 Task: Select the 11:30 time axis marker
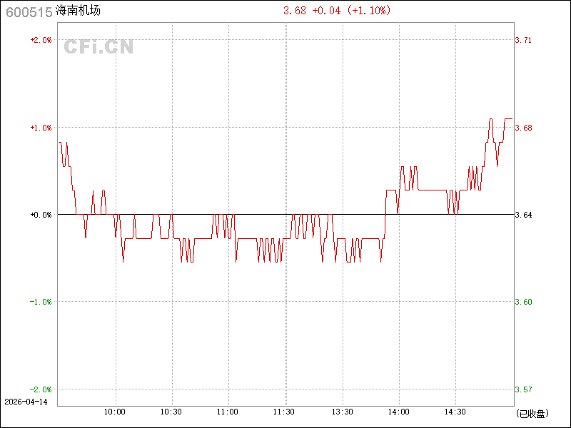[284, 412]
